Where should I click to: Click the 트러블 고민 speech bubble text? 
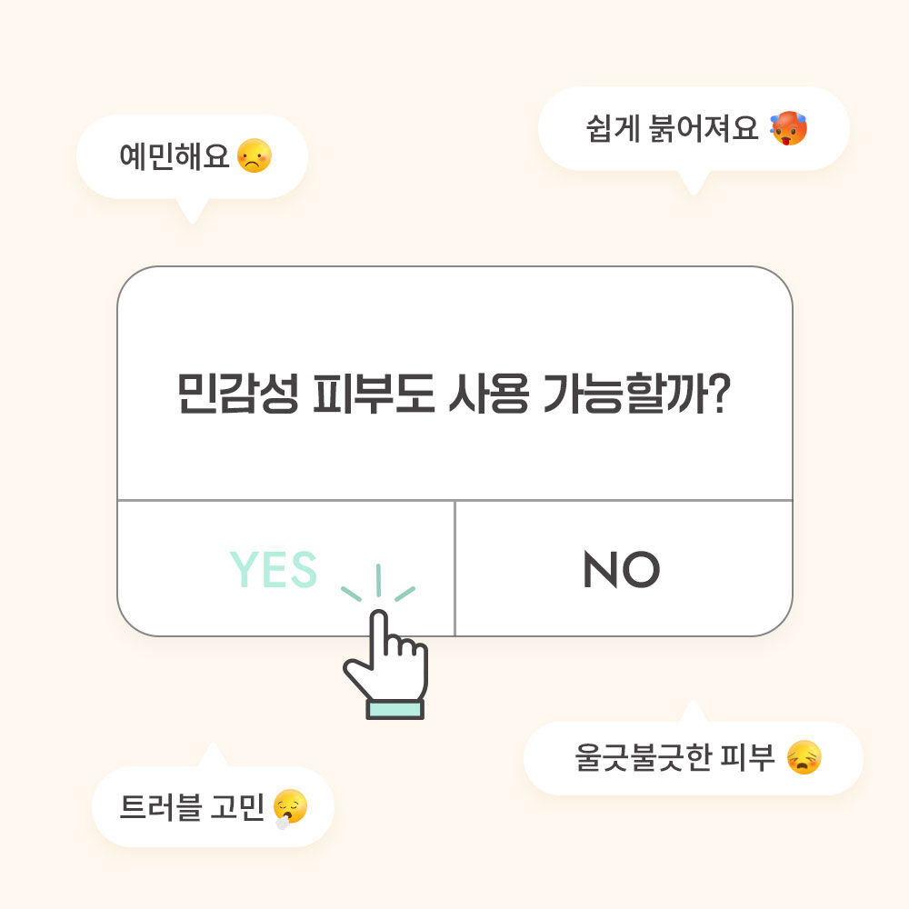tap(191, 807)
